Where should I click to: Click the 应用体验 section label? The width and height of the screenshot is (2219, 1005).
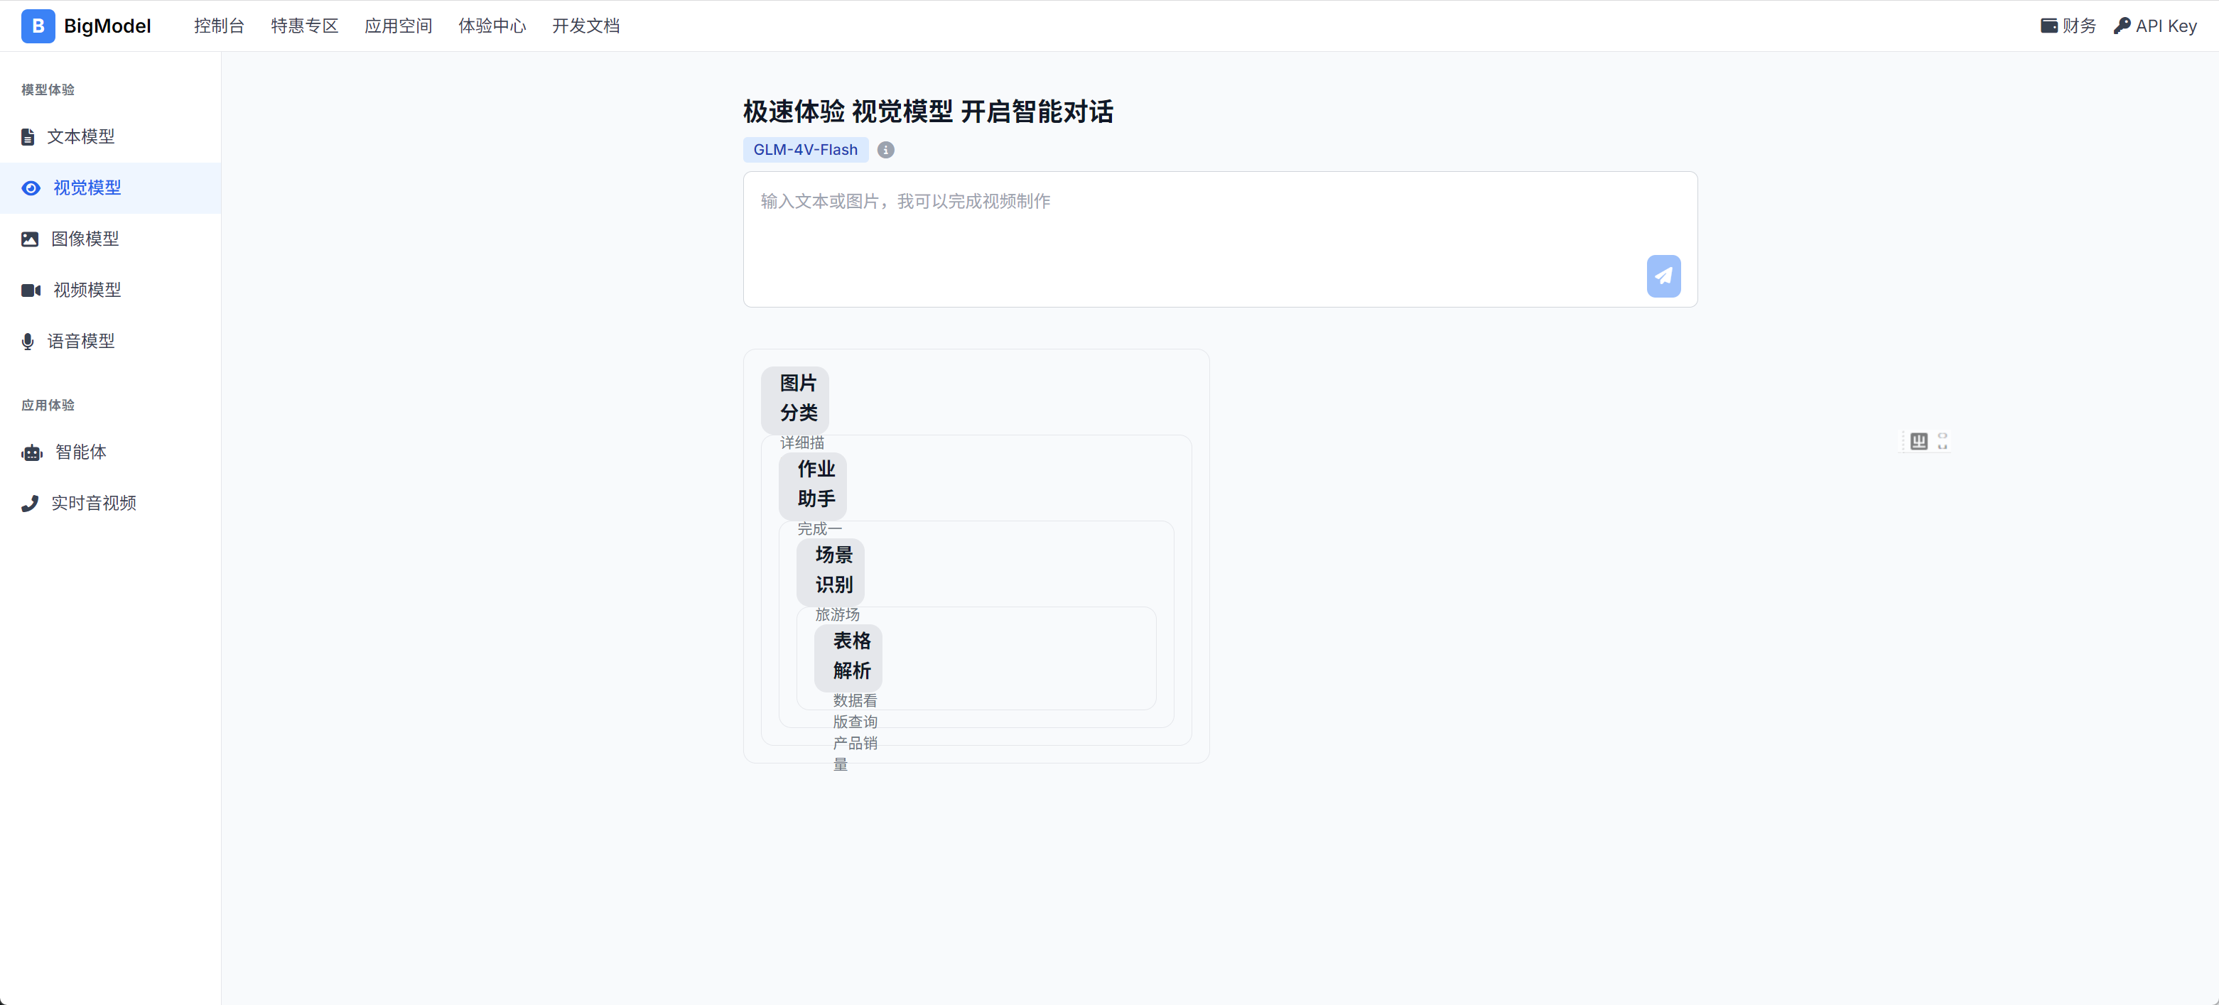click(x=48, y=406)
